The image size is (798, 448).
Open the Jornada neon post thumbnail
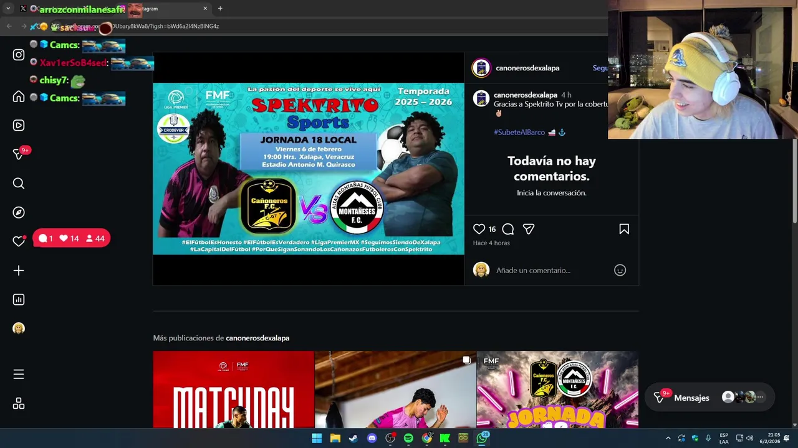pyautogui.click(x=557, y=390)
